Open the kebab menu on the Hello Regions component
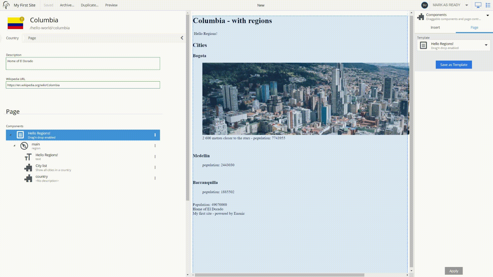Image resolution: width=493 pixels, height=277 pixels. 155,135
